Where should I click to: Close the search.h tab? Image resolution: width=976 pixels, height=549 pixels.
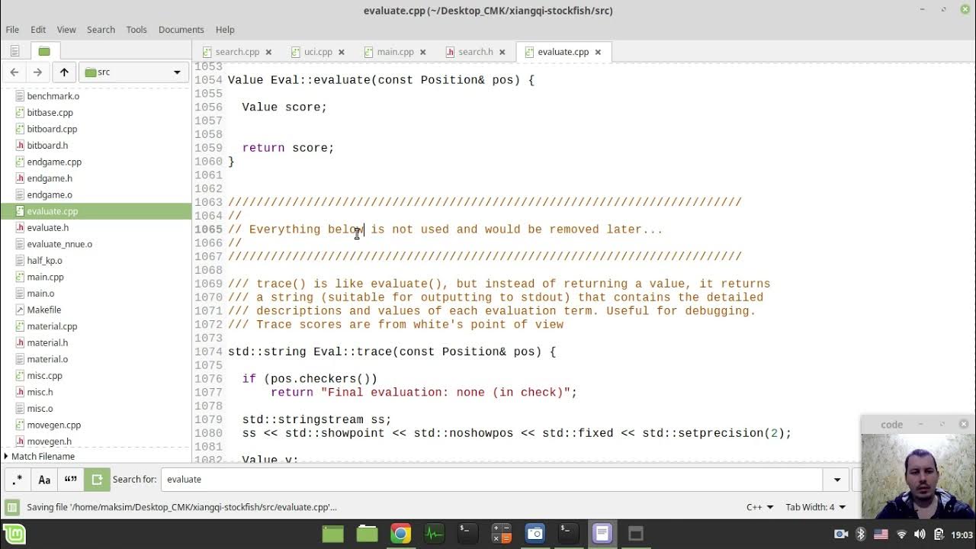tap(502, 52)
